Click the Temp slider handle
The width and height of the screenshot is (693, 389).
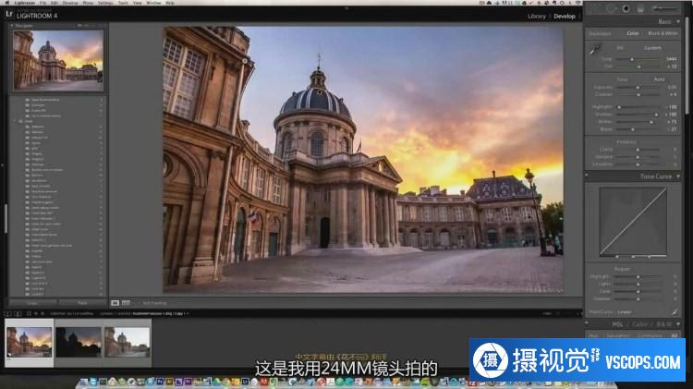632,59
